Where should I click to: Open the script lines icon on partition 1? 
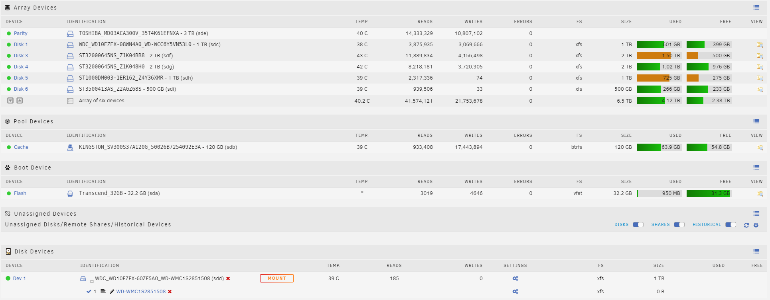(103, 292)
